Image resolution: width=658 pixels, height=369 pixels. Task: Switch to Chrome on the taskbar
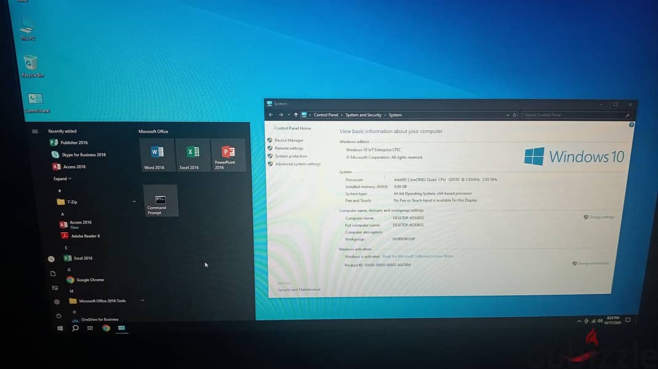click(x=106, y=328)
